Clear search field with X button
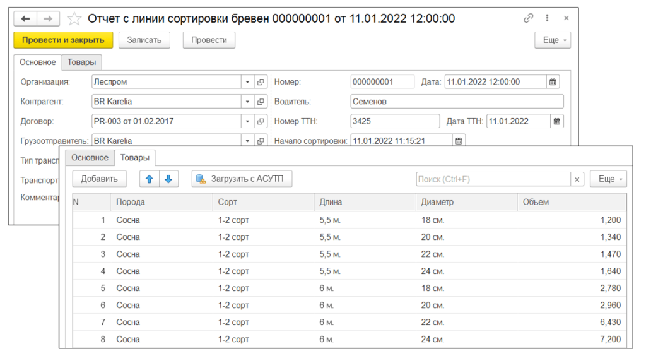Image resolution: width=646 pixels, height=351 pixels. pyautogui.click(x=577, y=179)
